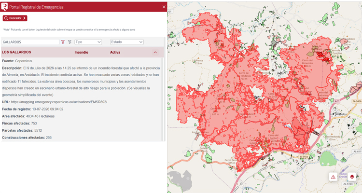Click the A-7 road shield on map

click(337, 101)
